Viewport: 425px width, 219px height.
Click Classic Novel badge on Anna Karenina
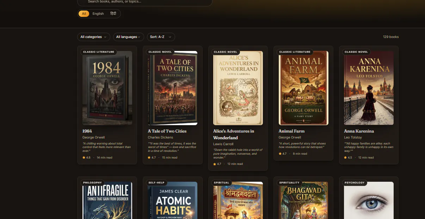[356, 52]
